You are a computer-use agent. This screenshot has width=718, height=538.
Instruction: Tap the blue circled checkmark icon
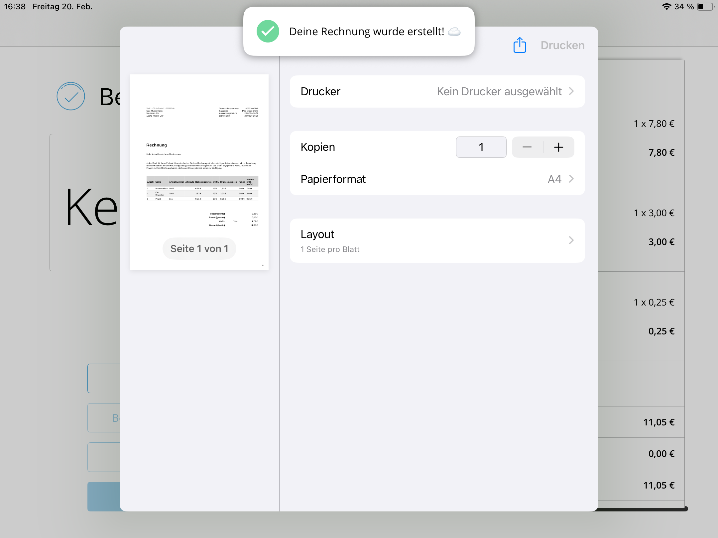tap(70, 96)
